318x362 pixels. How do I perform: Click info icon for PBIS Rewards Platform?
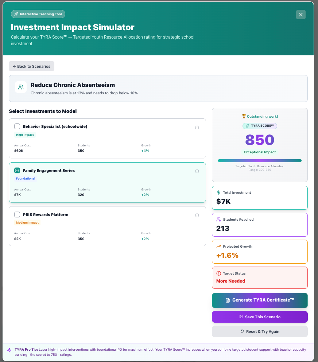coord(197,215)
